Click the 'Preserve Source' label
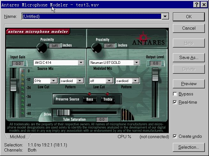209x156 pixels. coord(67,99)
